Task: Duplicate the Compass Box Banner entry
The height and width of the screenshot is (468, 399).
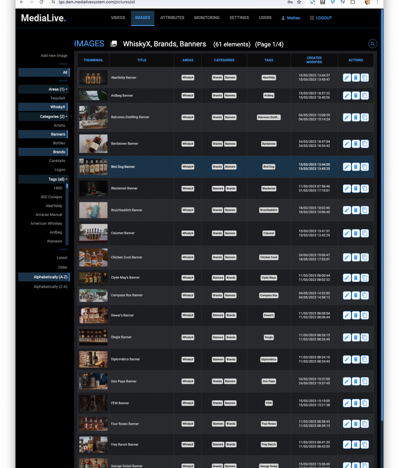Action: [x=365, y=296]
